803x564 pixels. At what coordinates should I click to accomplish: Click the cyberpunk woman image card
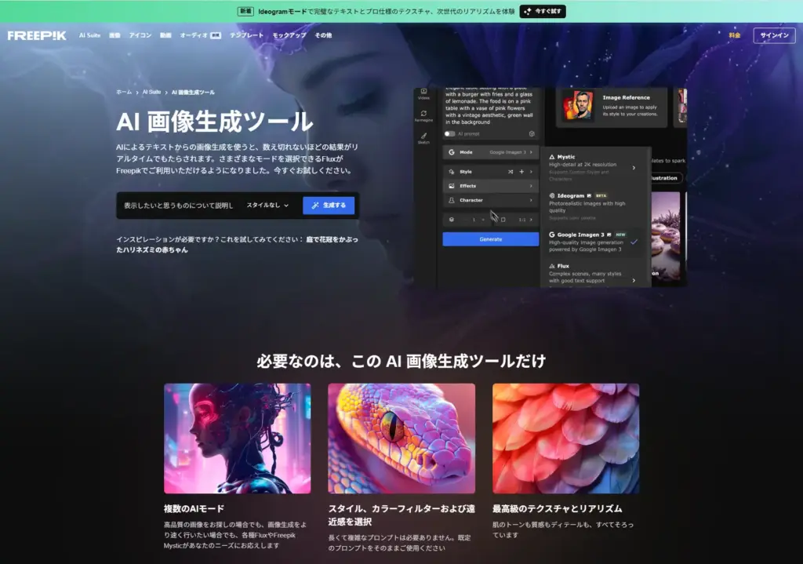(x=237, y=438)
